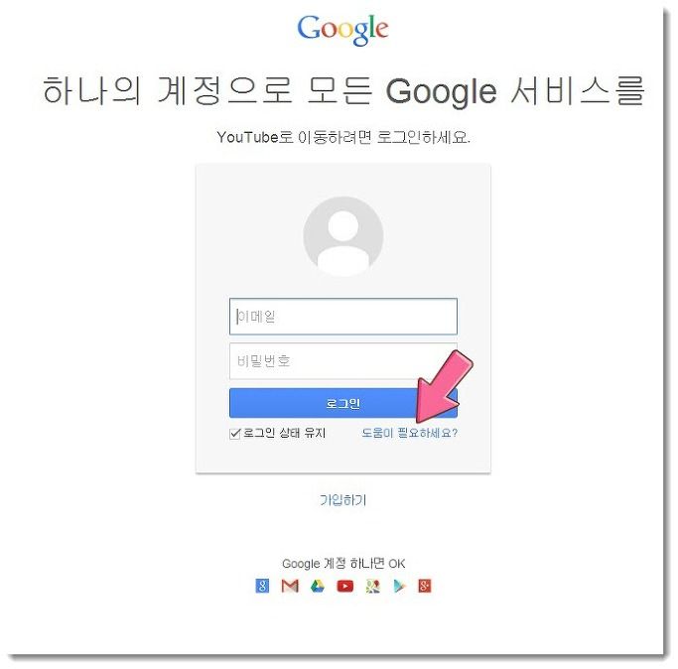Click the 가입하기 sign-up link
This screenshot has width=678, height=669.
pyautogui.click(x=343, y=500)
